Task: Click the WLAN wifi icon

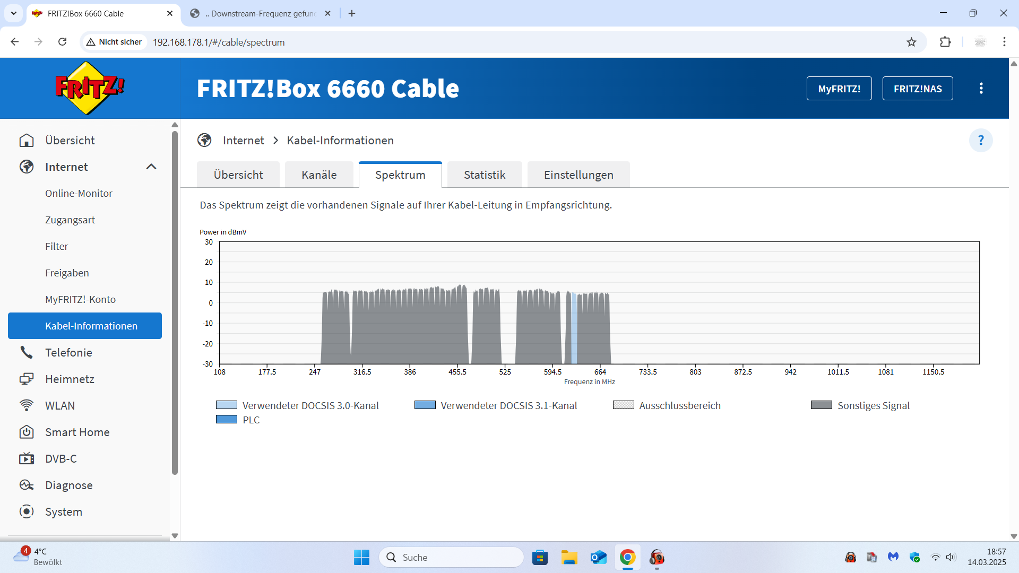Action: tap(27, 405)
